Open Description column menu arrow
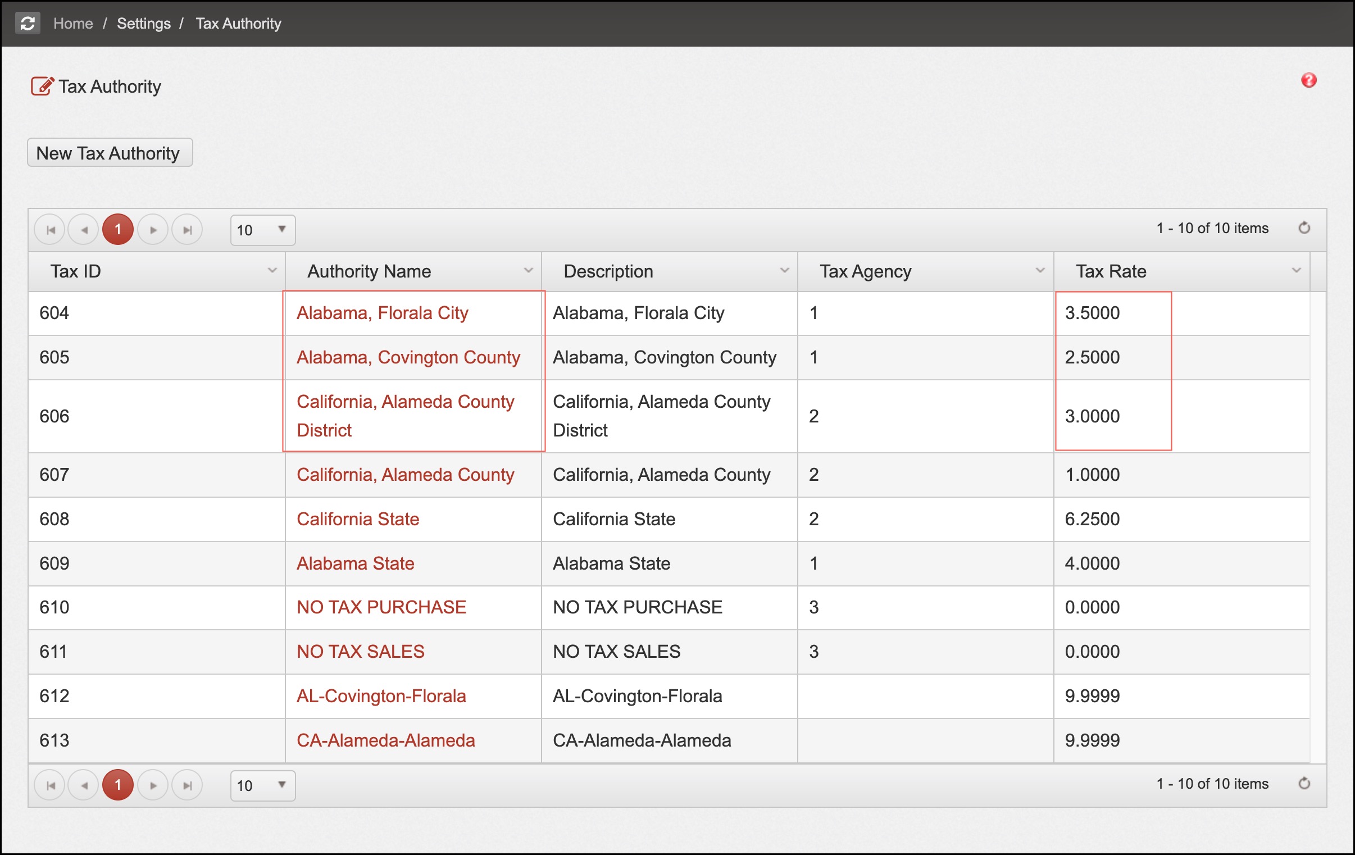Viewport: 1355px width, 855px height. tap(784, 271)
